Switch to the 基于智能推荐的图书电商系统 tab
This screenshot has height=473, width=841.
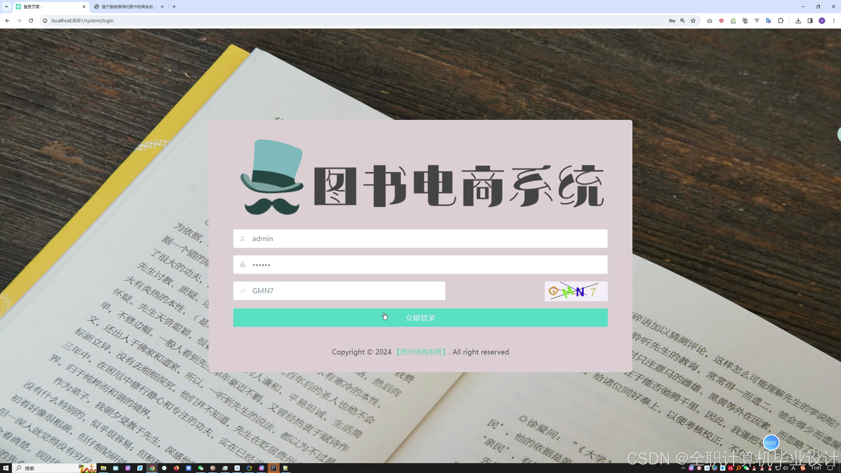tap(128, 7)
